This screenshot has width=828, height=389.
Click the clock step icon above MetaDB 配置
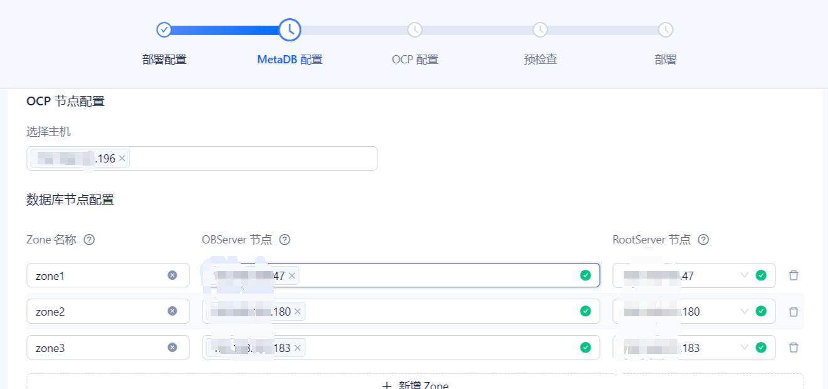coord(290,29)
